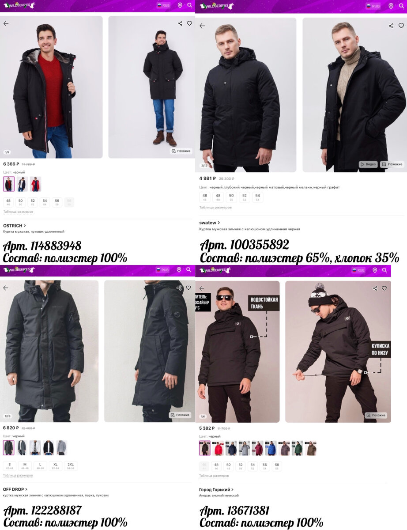Open the OFF DROP brand page
This screenshot has height=530, width=407.
click(15, 489)
